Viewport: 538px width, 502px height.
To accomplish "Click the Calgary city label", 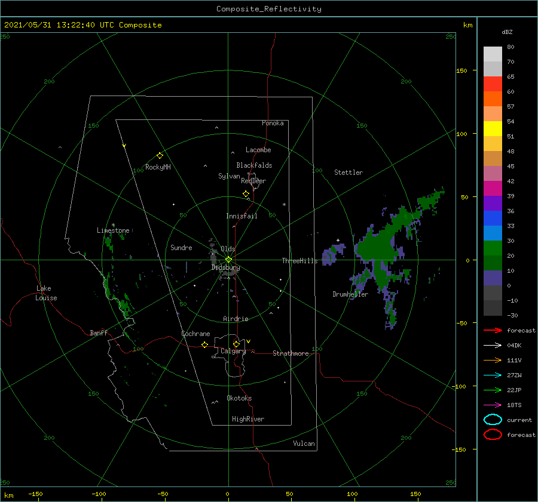I will pos(233,351).
